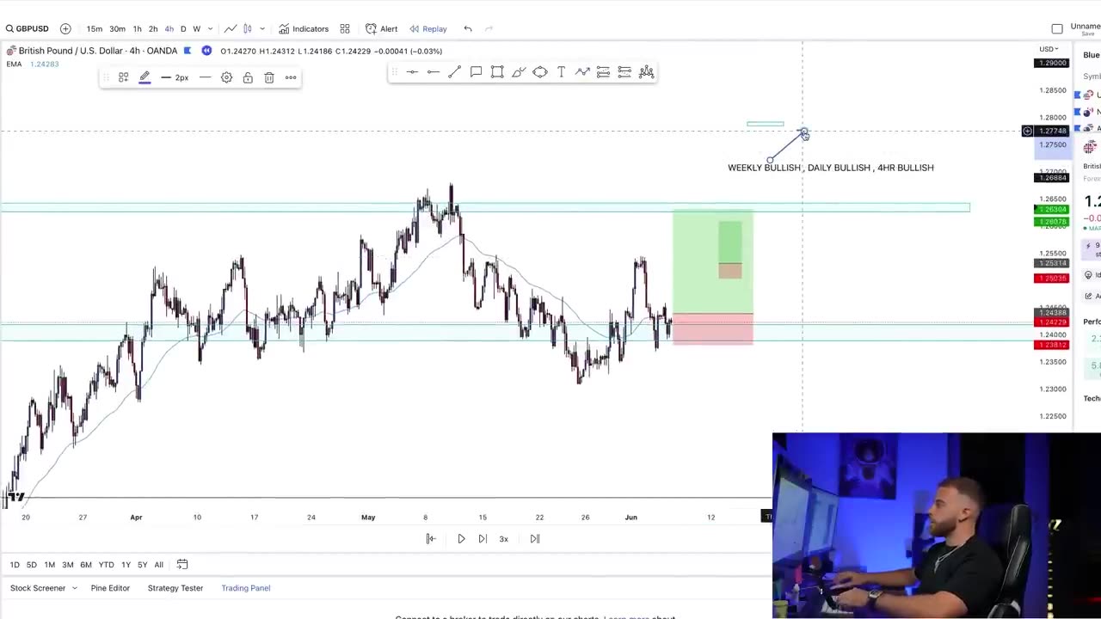Image resolution: width=1101 pixels, height=619 pixels.
Task: Open go to date calendar icon
Action: (182, 565)
